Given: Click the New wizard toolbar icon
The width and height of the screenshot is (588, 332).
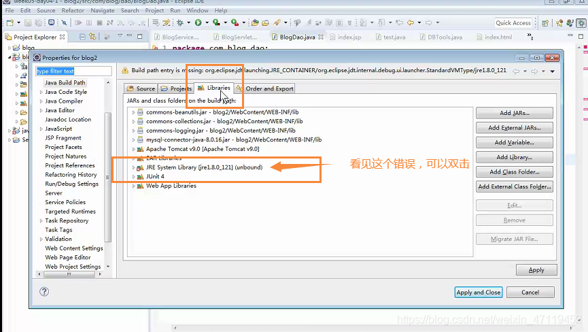Looking at the screenshot, I should click(10, 22).
